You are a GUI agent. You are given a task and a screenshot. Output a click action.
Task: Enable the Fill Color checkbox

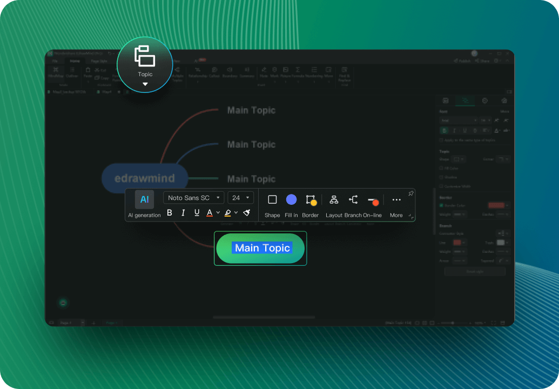pyautogui.click(x=441, y=168)
